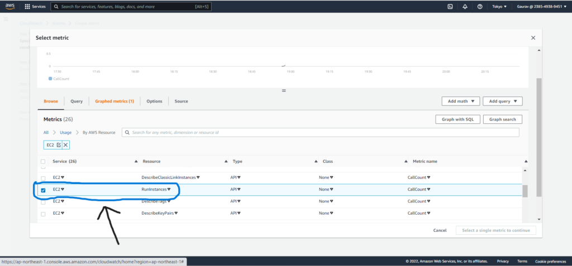Viewport: 572px width, 266px height.
Task: Open DescribeClassicLinkInstances dropdown arrow
Action: coord(198,177)
